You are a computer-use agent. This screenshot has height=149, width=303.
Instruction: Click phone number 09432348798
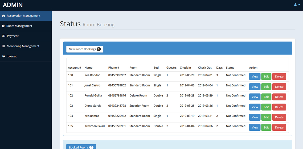pos(117,106)
